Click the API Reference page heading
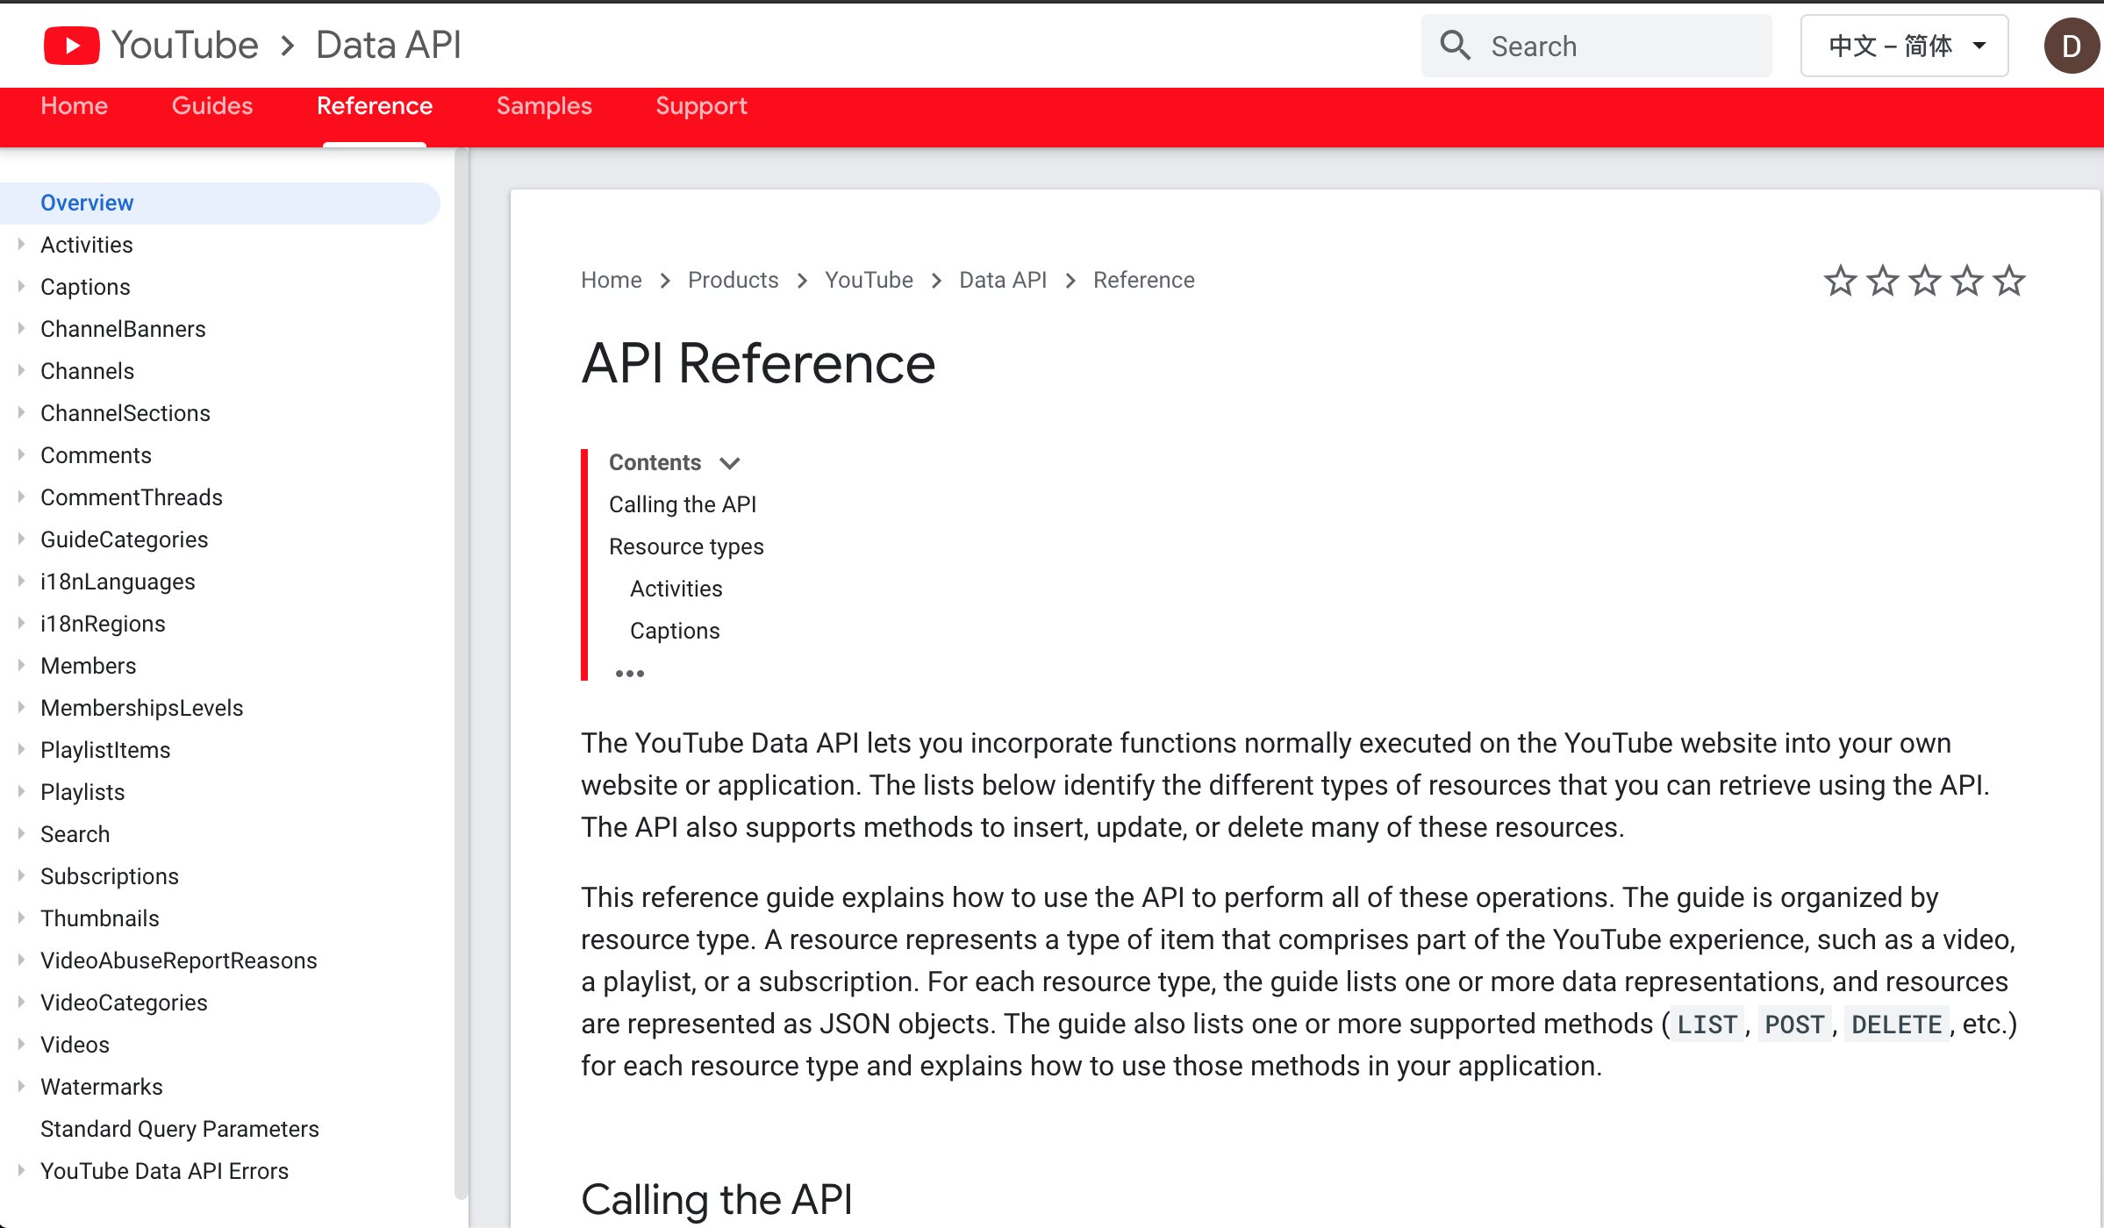The width and height of the screenshot is (2104, 1228). tap(758, 363)
